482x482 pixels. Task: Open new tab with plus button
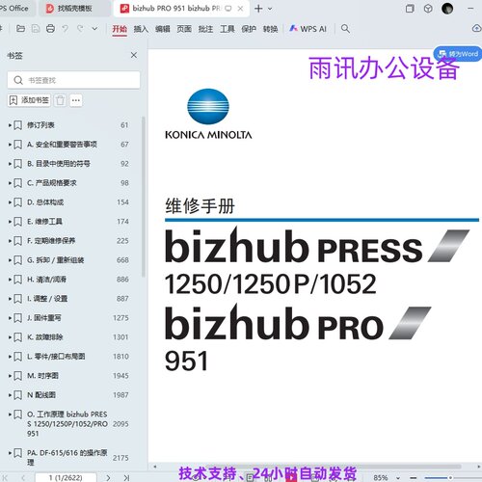258,9
